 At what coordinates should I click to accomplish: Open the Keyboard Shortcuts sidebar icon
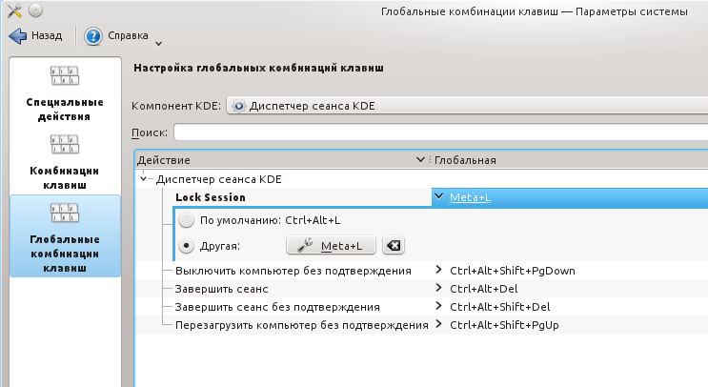65,145
